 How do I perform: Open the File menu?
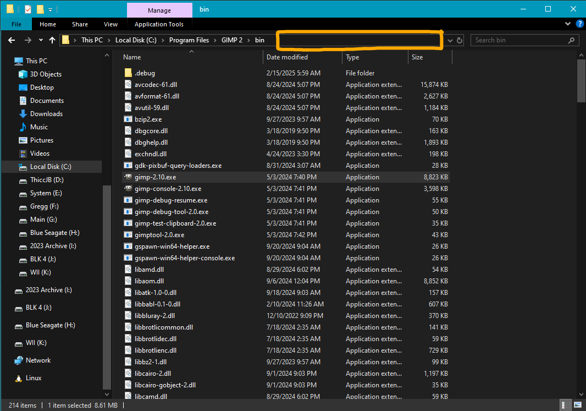16,24
